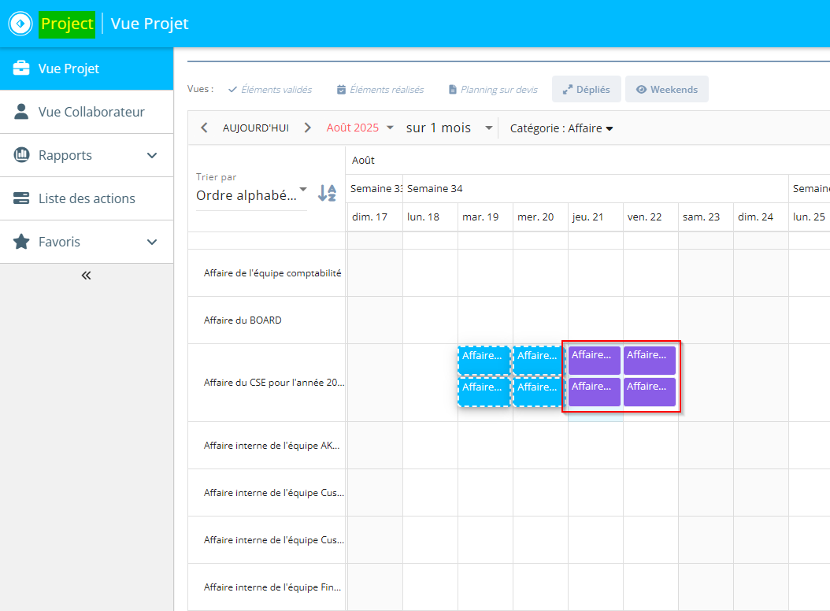Open the 'sur 1 mois' duration dropdown
The height and width of the screenshot is (611, 830).
450,128
